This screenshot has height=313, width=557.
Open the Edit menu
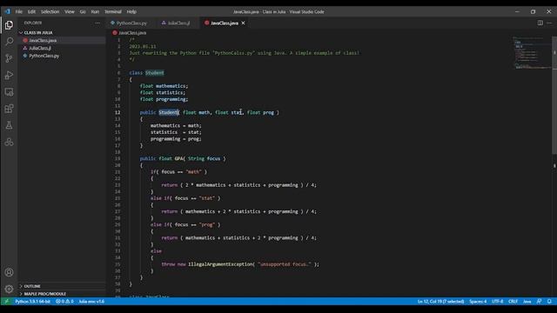tap(31, 11)
